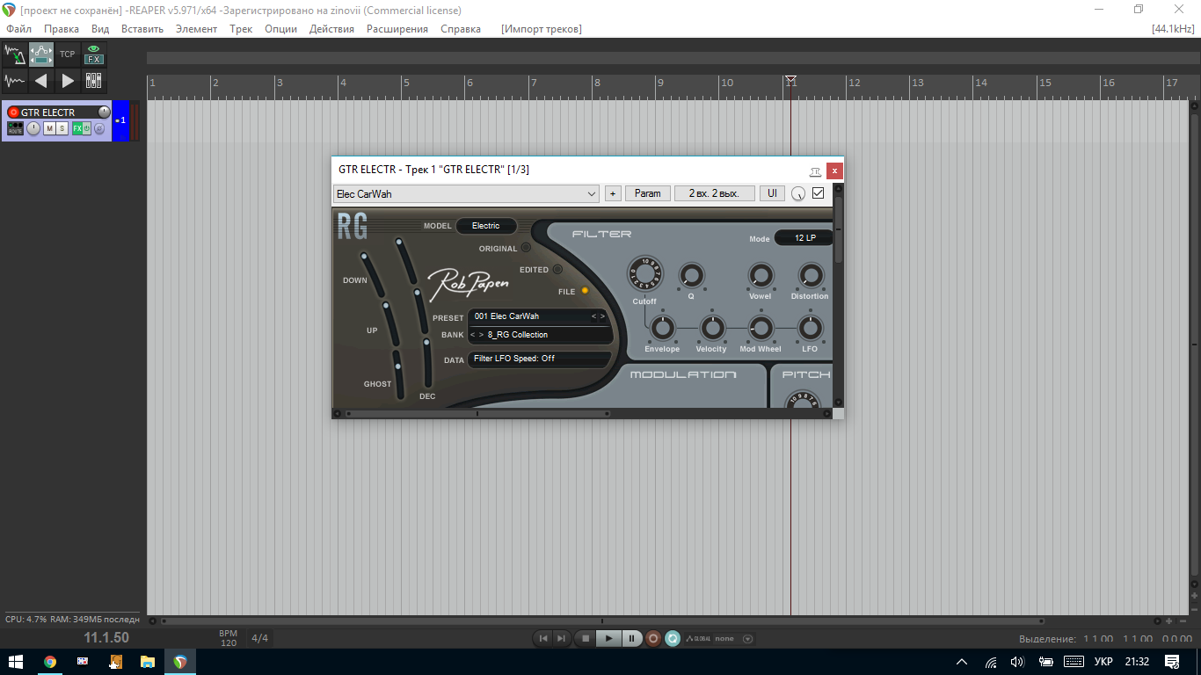Click the BPM 120 tempo field

(229, 638)
